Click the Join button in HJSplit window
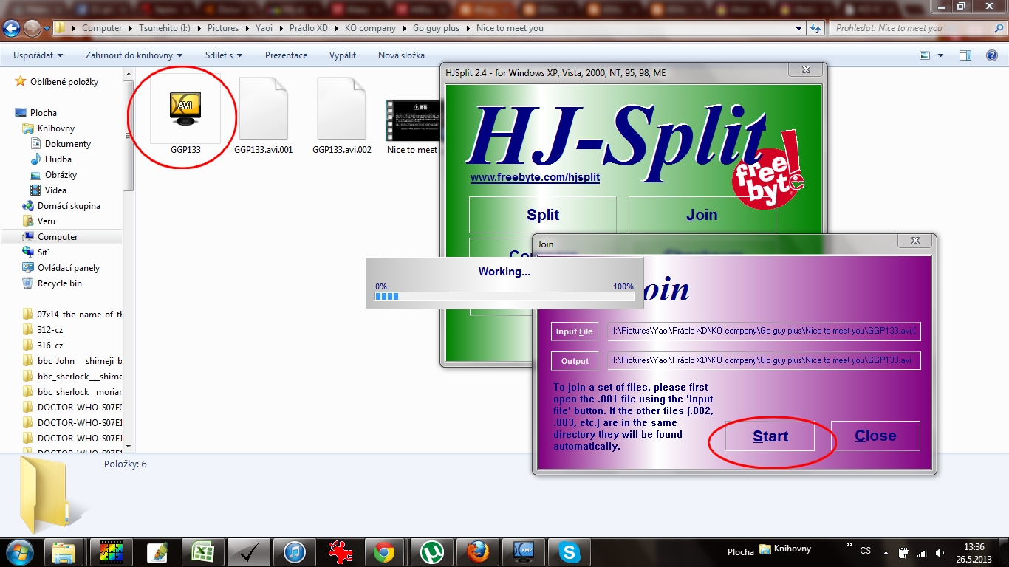 pyautogui.click(x=702, y=215)
